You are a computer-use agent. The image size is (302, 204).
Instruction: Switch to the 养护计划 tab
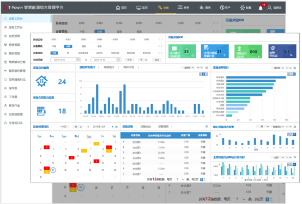129,67
